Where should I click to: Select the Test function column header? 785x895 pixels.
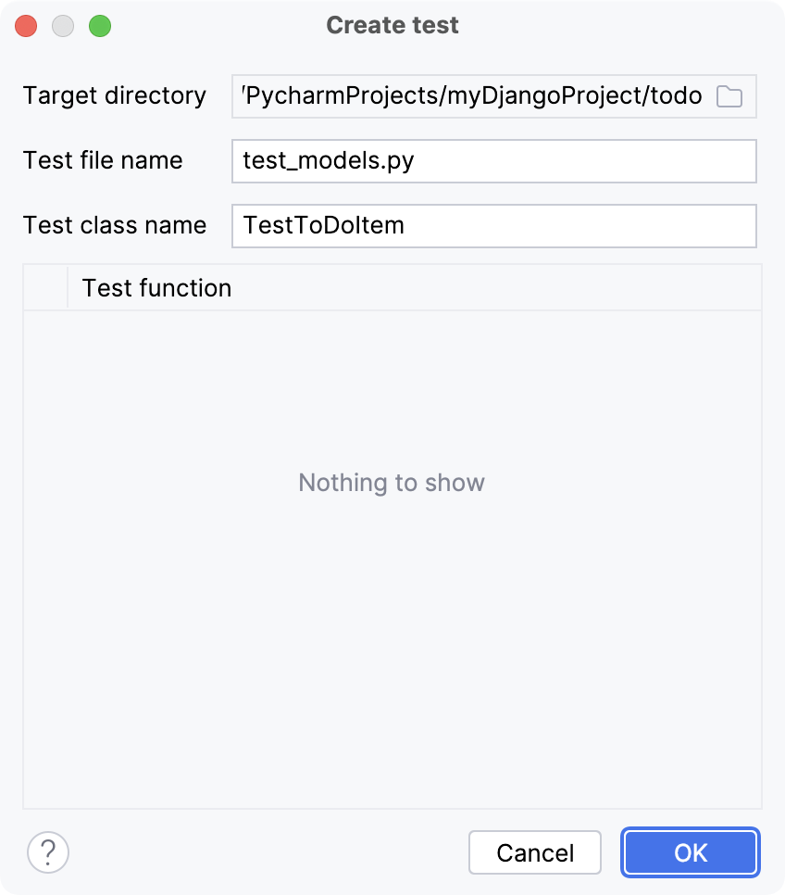(157, 288)
